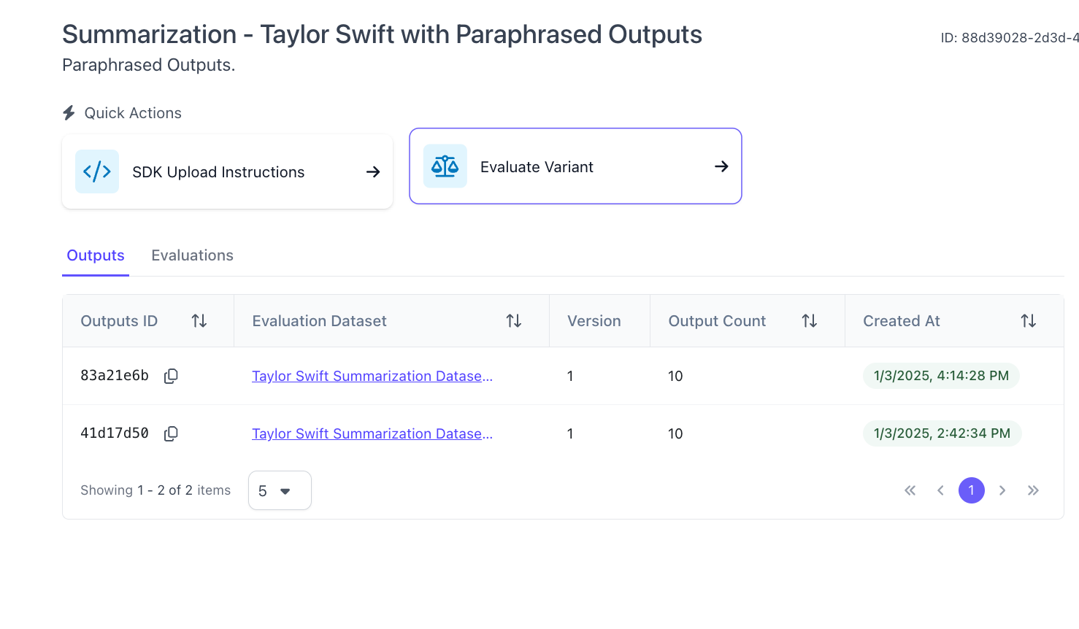Click the SDK code brackets icon
The height and width of the screenshot is (629, 1079).
pyautogui.click(x=97, y=171)
